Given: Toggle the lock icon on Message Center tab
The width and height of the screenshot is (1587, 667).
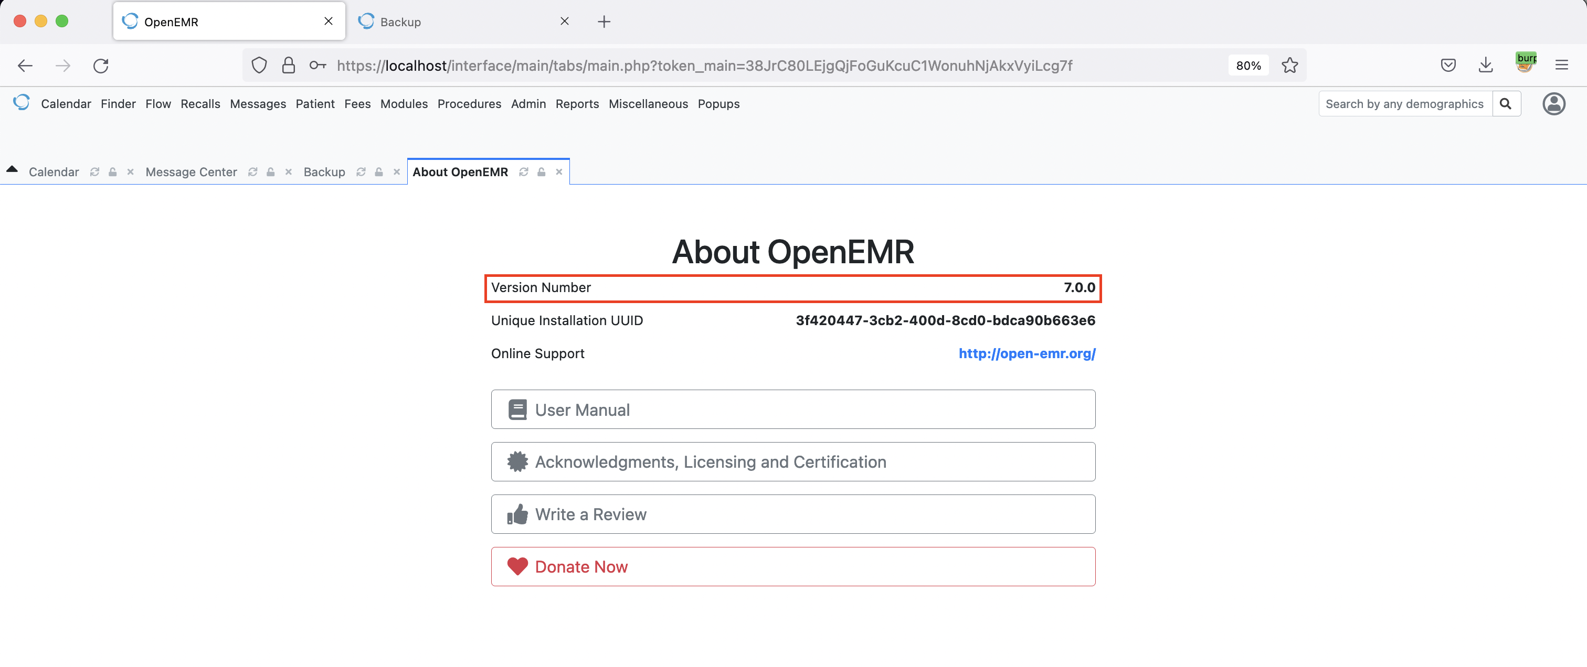Looking at the screenshot, I should coord(270,173).
